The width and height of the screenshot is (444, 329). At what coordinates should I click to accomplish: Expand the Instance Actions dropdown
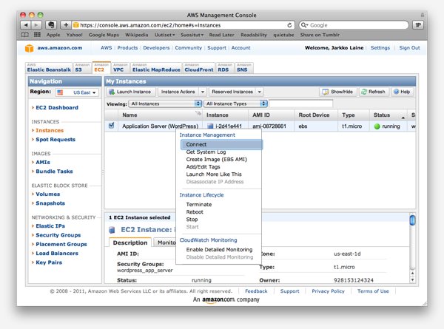[178, 92]
